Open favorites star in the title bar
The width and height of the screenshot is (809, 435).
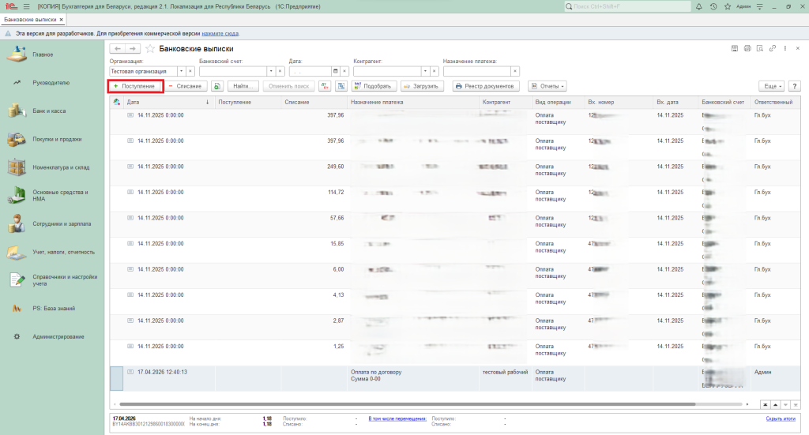(727, 6)
